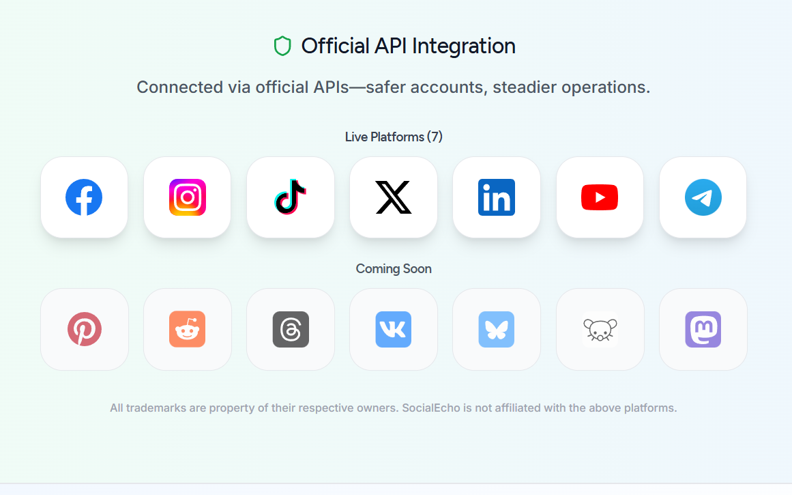Open the VK coming soon tile
Viewport: 792px width, 495px height.
tap(394, 329)
